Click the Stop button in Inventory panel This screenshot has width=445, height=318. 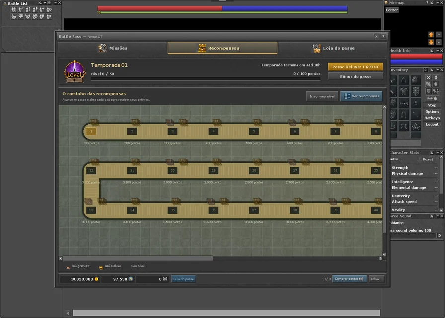[x=432, y=105]
